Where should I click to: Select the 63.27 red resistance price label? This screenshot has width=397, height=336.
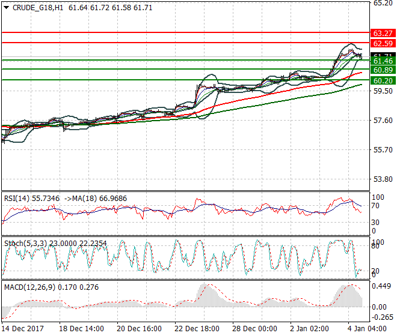[383, 34]
